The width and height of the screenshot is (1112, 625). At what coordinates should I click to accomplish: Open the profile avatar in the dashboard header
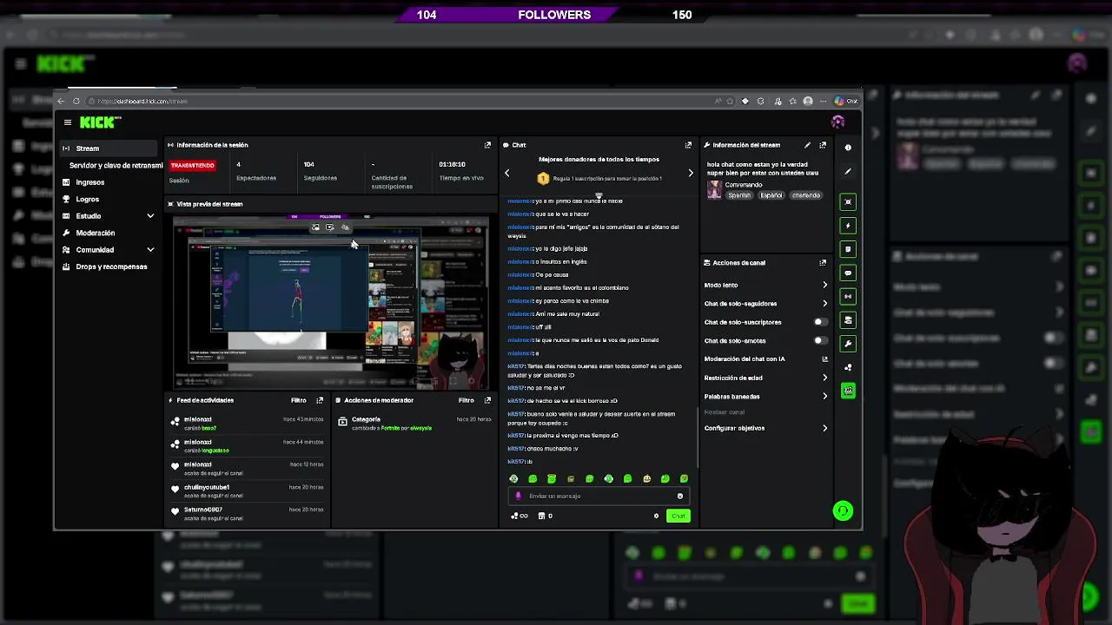837,122
